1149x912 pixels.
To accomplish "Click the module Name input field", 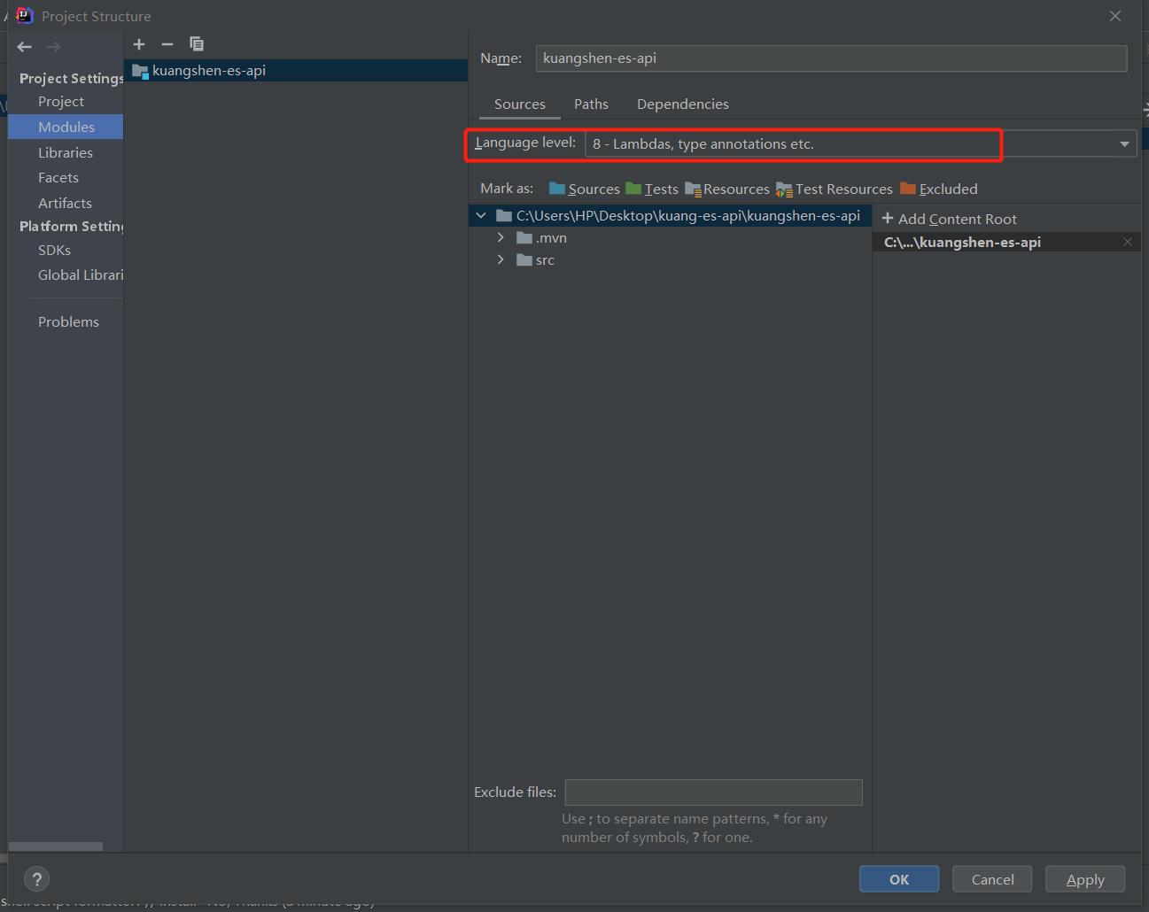I will pyautogui.click(x=831, y=58).
